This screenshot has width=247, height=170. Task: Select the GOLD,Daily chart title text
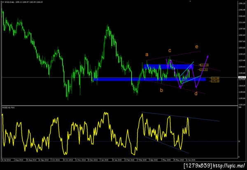coord(9,2)
